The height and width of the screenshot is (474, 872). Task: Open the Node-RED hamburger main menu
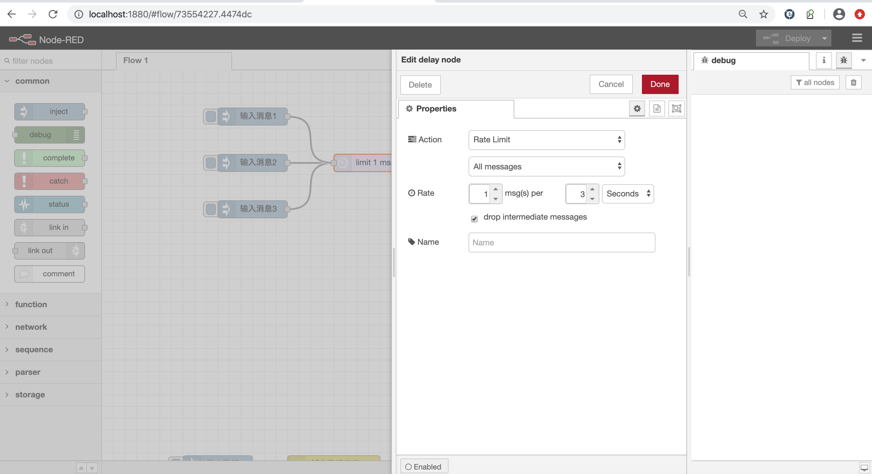(x=857, y=38)
